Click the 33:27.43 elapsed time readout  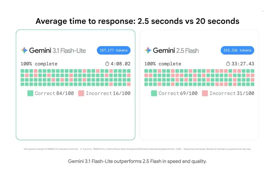pyautogui.click(x=243, y=64)
